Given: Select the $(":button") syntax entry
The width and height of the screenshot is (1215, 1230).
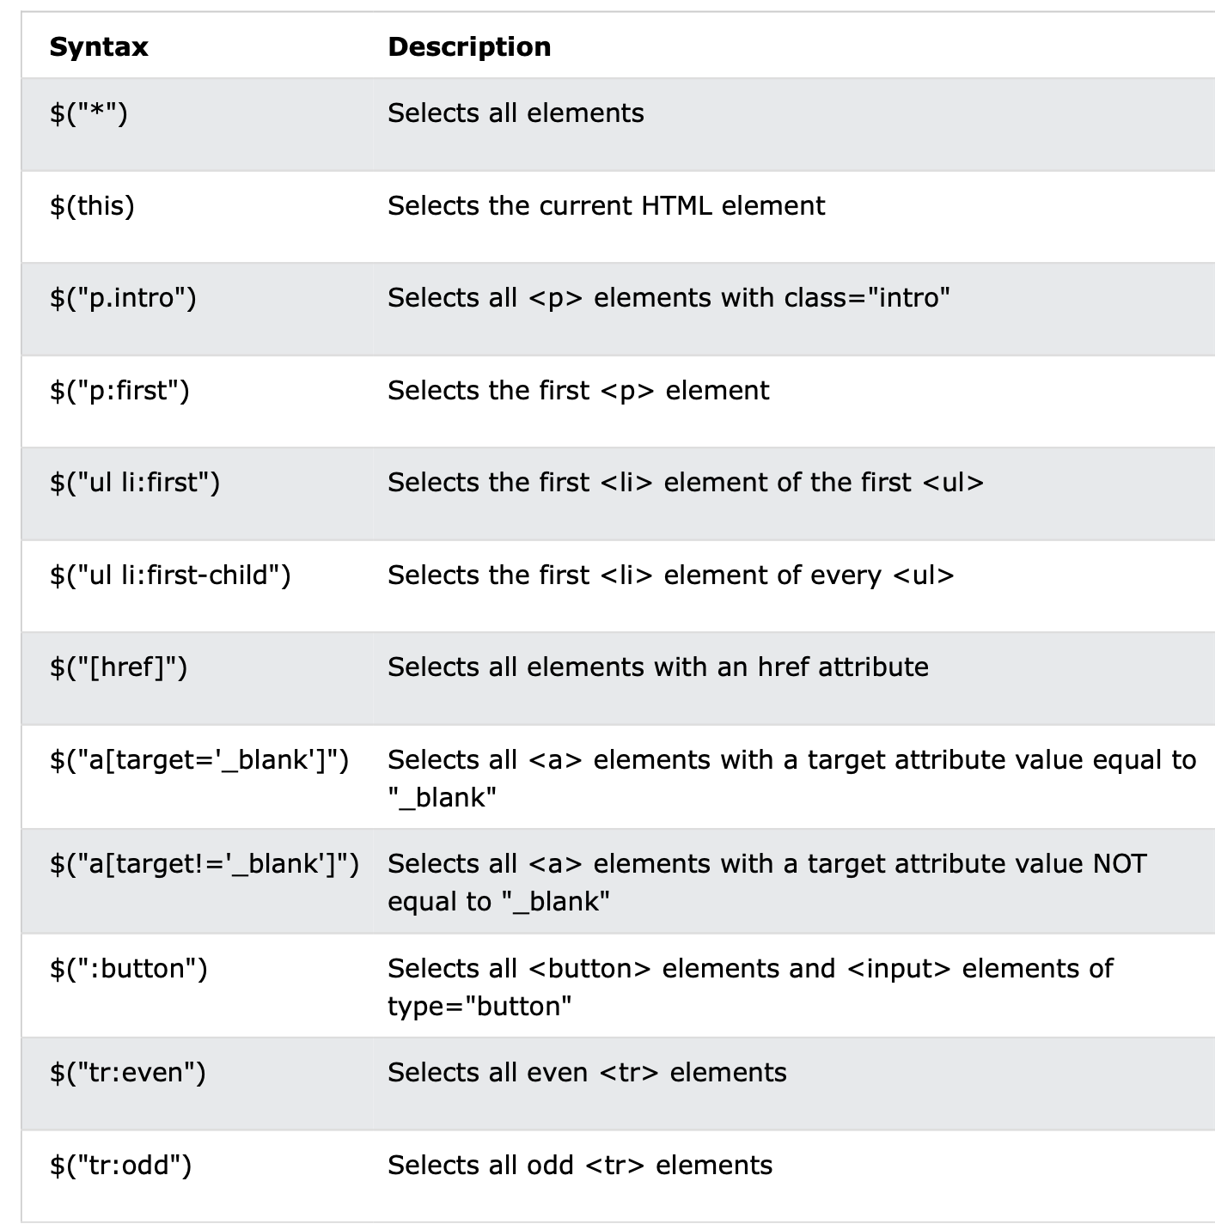Looking at the screenshot, I should pos(129,969).
